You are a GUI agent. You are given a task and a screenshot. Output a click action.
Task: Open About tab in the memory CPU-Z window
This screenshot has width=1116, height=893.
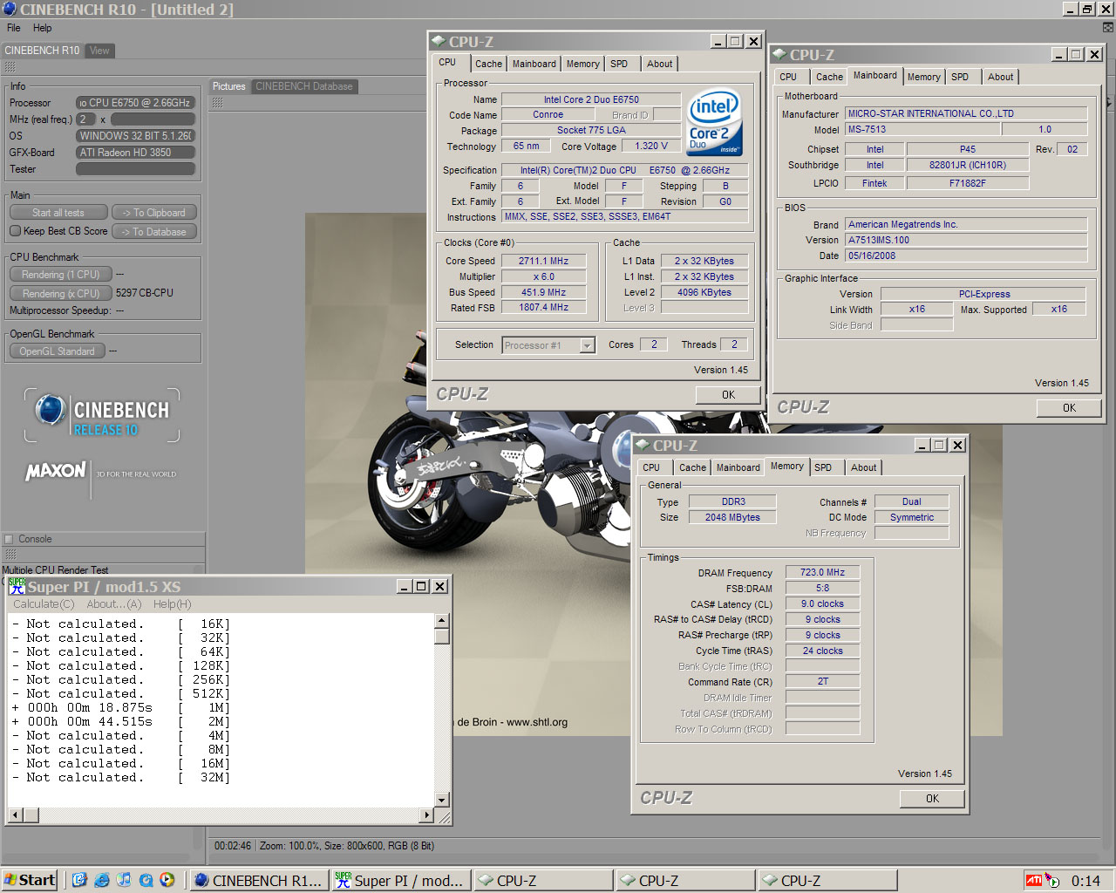(863, 467)
